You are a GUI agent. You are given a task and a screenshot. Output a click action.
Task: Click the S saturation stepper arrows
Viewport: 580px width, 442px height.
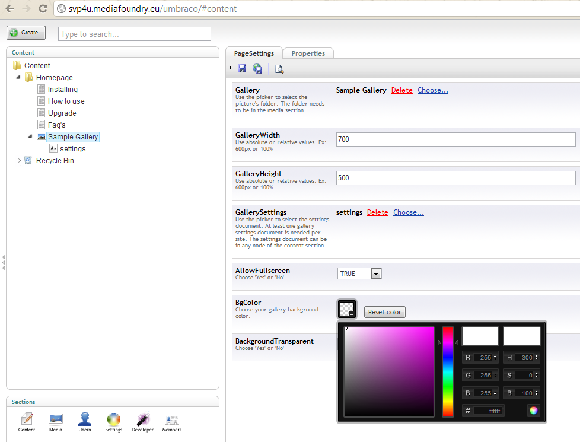pyautogui.click(x=536, y=375)
